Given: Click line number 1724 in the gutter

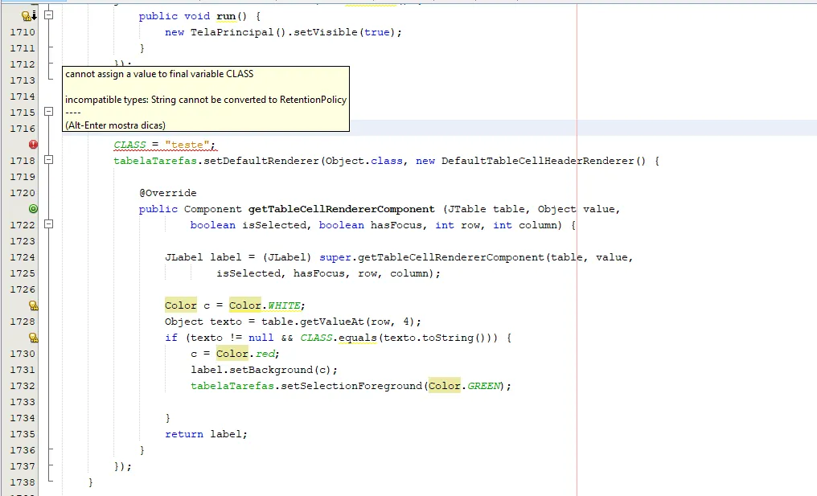Looking at the screenshot, I should coord(23,257).
